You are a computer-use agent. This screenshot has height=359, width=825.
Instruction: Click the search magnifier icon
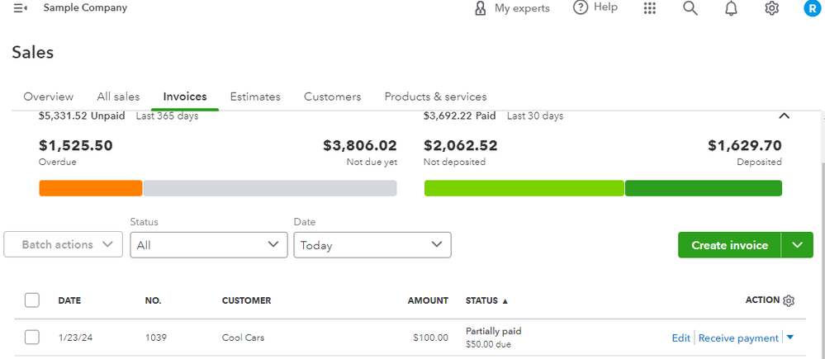(690, 8)
